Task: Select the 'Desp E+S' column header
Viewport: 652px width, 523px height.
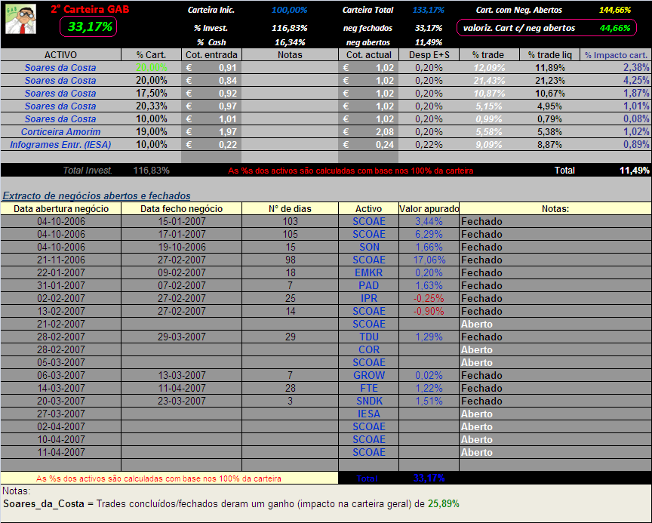Action: (x=429, y=55)
